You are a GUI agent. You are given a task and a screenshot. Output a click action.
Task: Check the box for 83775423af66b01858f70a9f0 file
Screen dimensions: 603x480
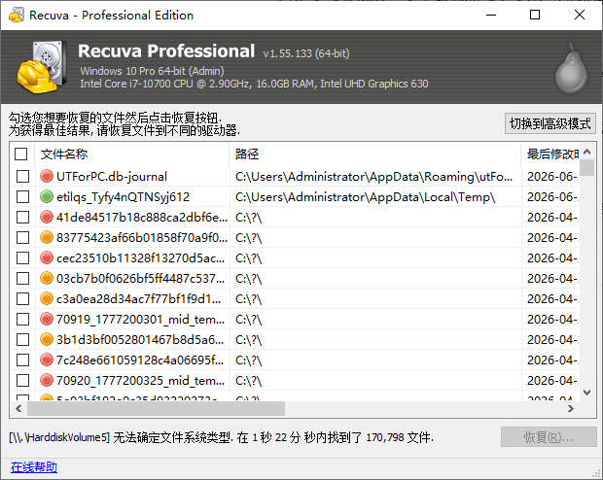coord(22,237)
